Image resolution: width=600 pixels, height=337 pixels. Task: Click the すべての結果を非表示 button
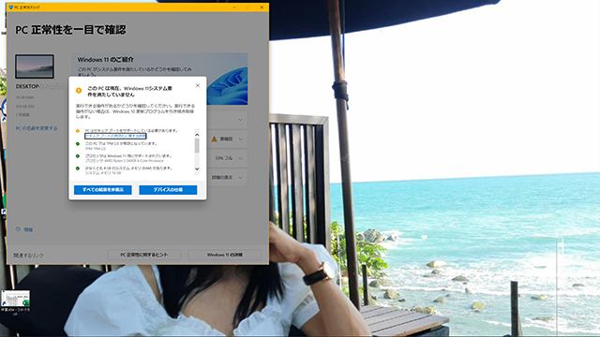coord(103,190)
